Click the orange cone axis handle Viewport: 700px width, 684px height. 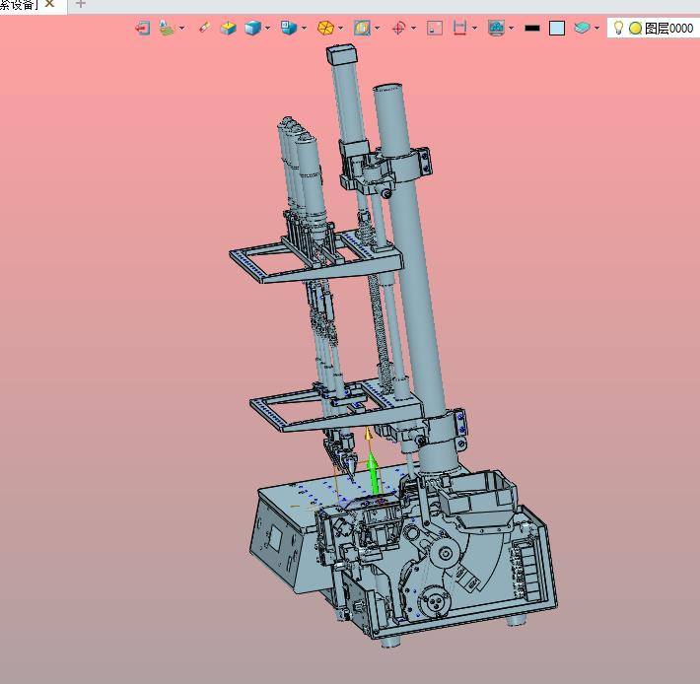(368, 434)
